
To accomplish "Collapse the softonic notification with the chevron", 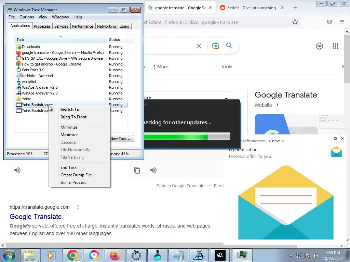I will click(283, 141).
